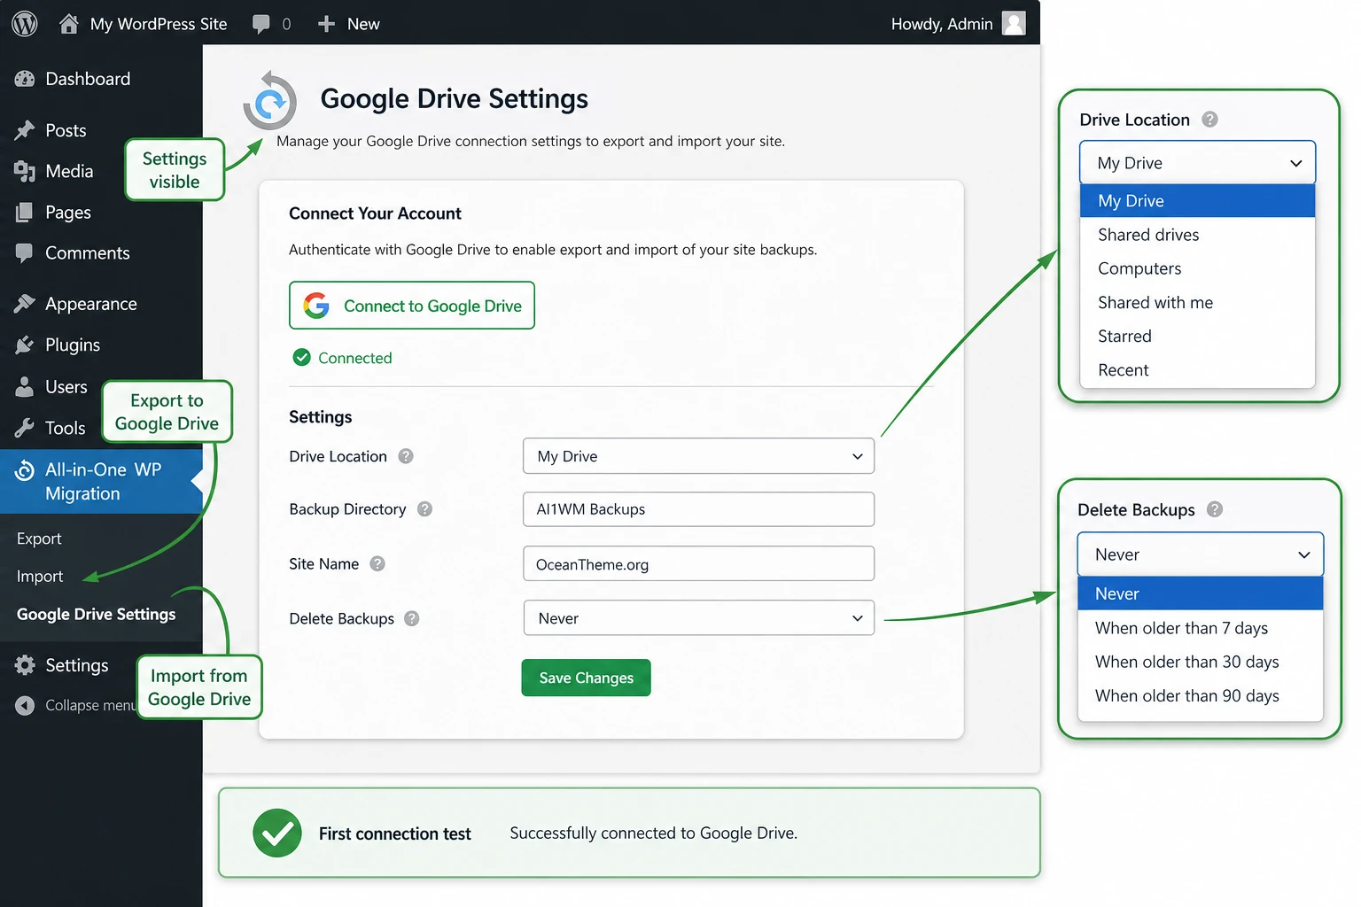1361x907 pixels.
Task: Click the Admin avatar icon
Action: pyautogui.click(x=1014, y=23)
